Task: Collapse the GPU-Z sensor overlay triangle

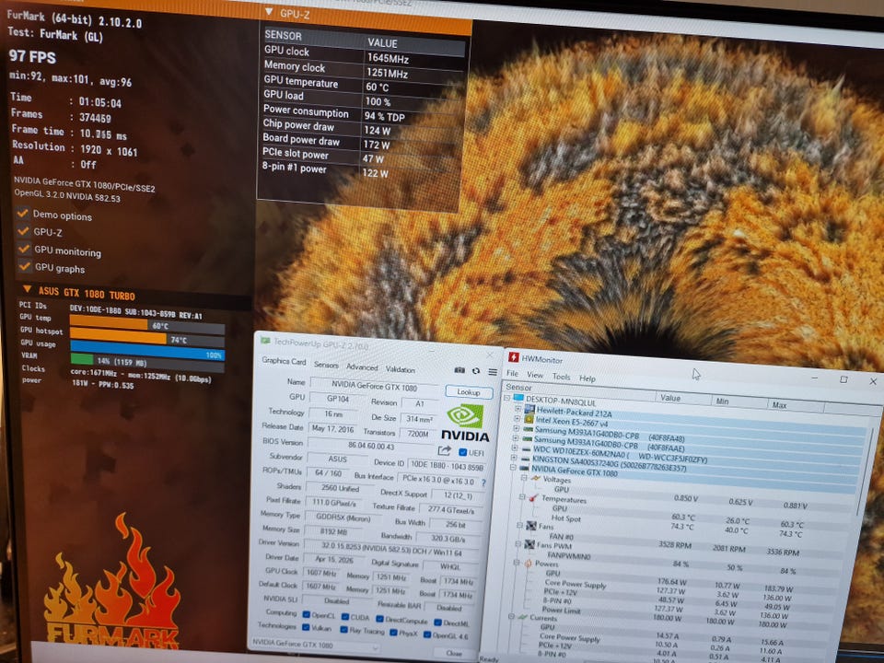Action: click(268, 12)
